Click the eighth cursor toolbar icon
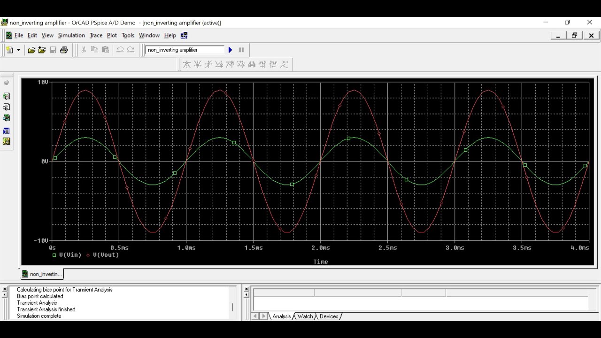 coord(262,64)
